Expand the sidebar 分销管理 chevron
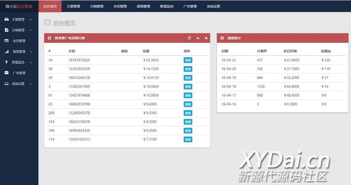The width and height of the screenshot is (351, 185). click(x=31, y=30)
